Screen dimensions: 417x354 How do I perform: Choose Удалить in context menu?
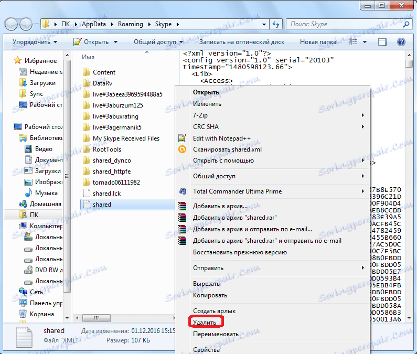coord(205,323)
